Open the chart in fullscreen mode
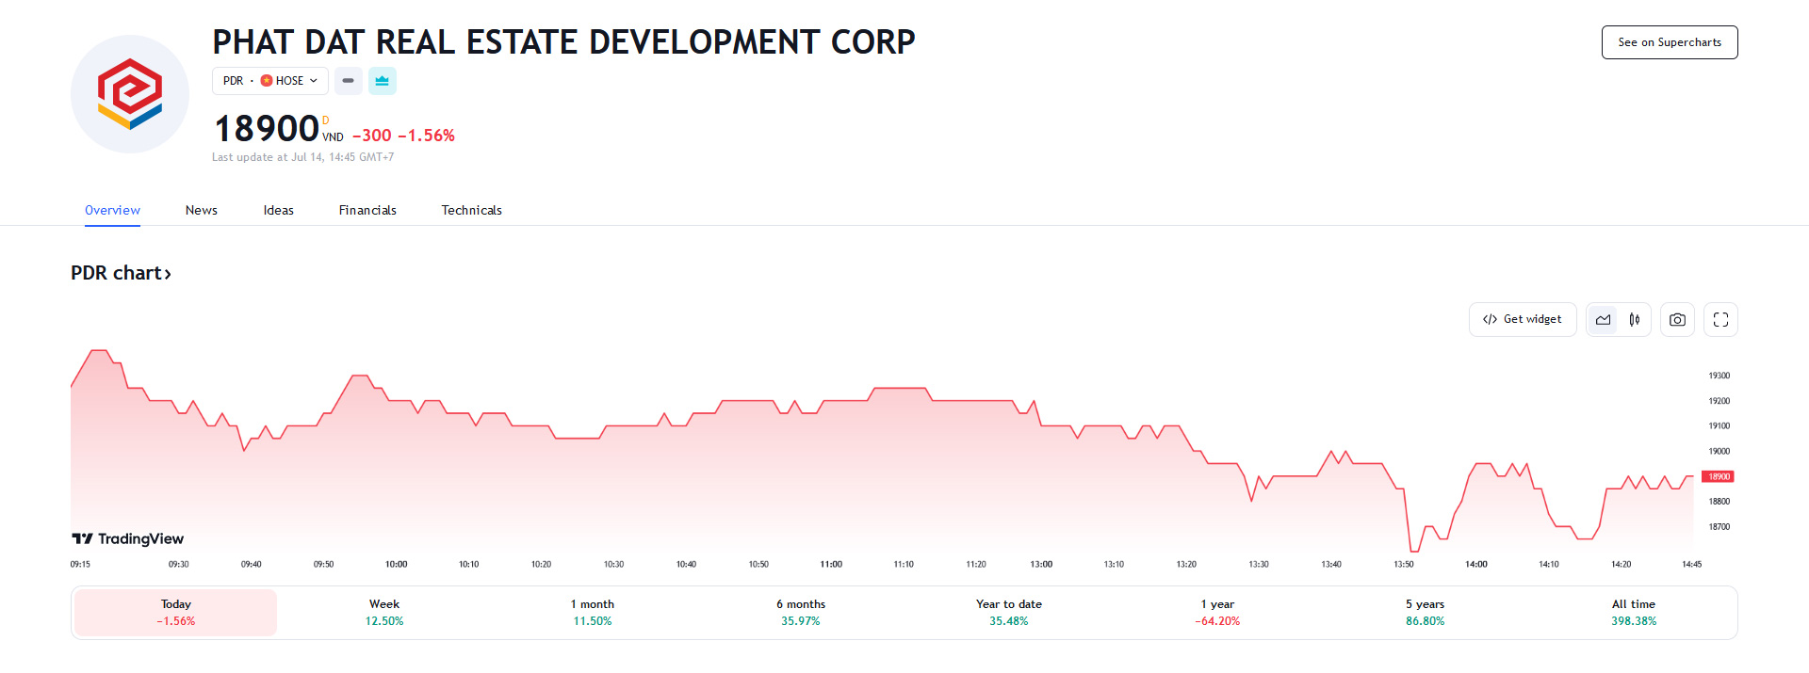 click(1720, 320)
